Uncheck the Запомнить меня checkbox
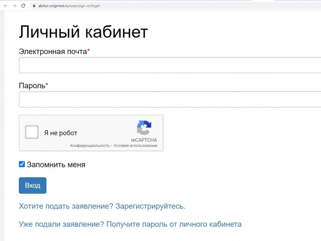The width and height of the screenshot is (321, 241). 22,164
